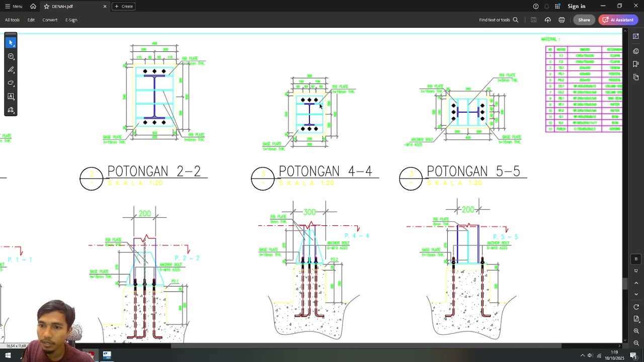Screen dimensions: 644x362
Task: Open the bookmarks panel icon
Action: (636, 64)
